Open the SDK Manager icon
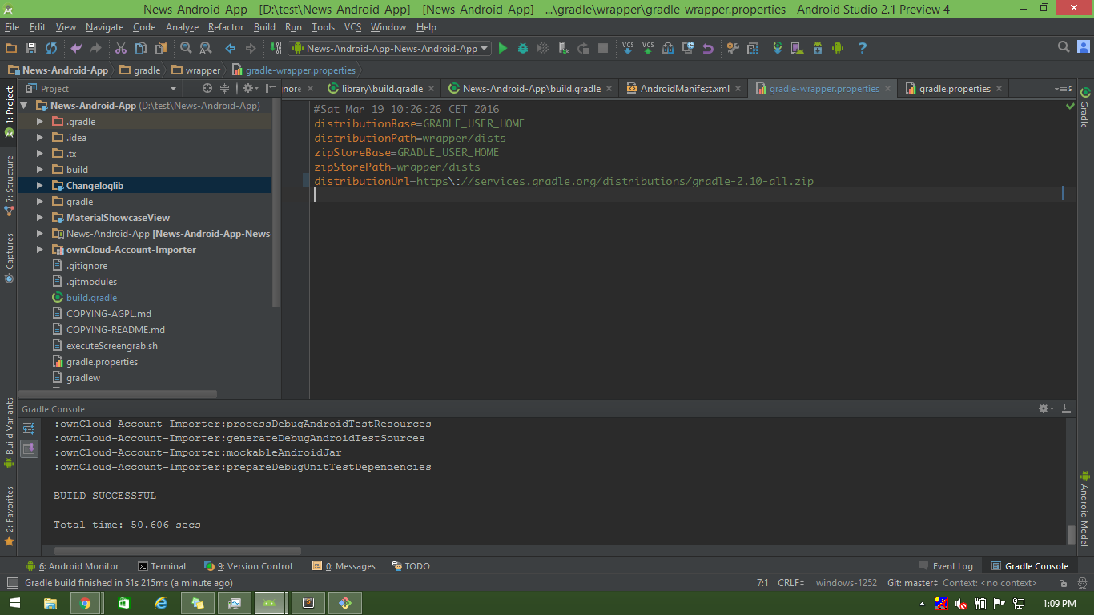This screenshot has width=1094, height=615. [x=818, y=48]
